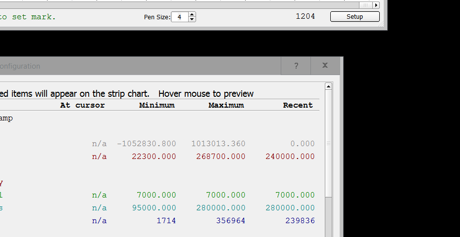Click the configuration dialog help button

point(296,66)
